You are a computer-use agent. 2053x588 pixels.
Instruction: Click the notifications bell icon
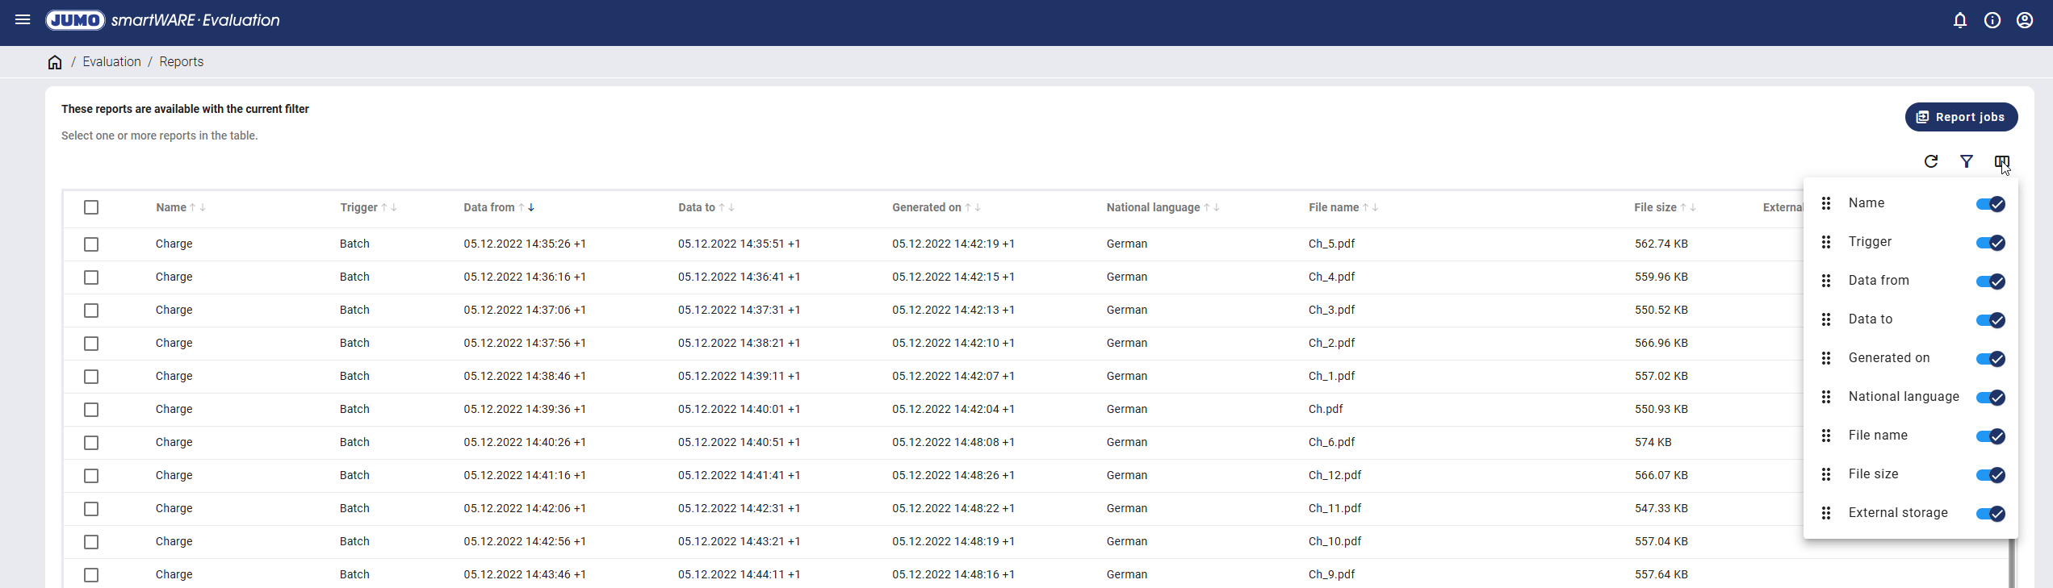coord(1959,21)
